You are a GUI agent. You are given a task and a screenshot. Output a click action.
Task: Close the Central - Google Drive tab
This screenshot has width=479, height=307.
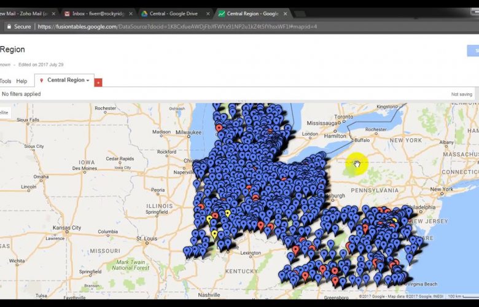pos(208,14)
